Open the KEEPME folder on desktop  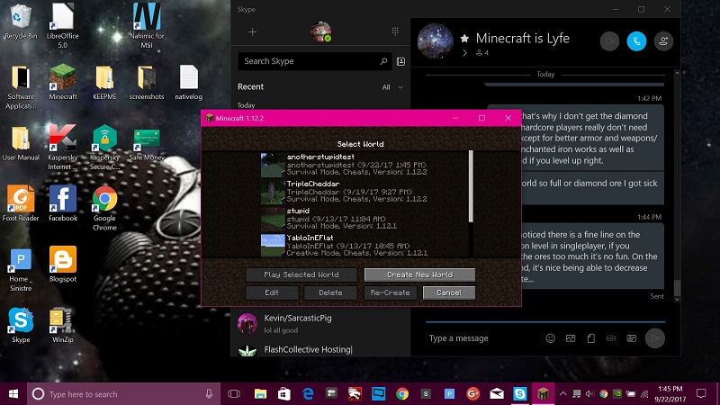(104, 83)
